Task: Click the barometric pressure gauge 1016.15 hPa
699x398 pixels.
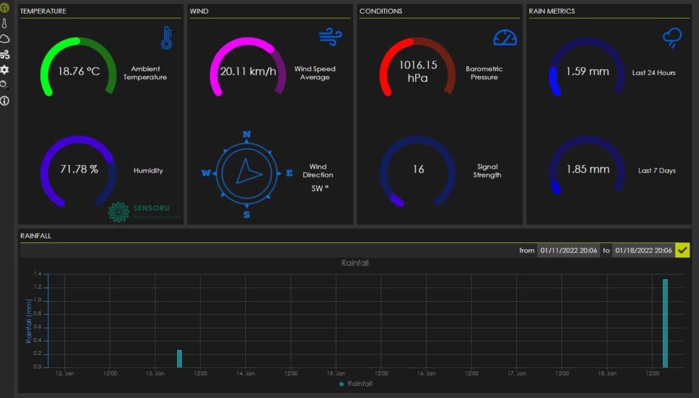Action: [417, 67]
